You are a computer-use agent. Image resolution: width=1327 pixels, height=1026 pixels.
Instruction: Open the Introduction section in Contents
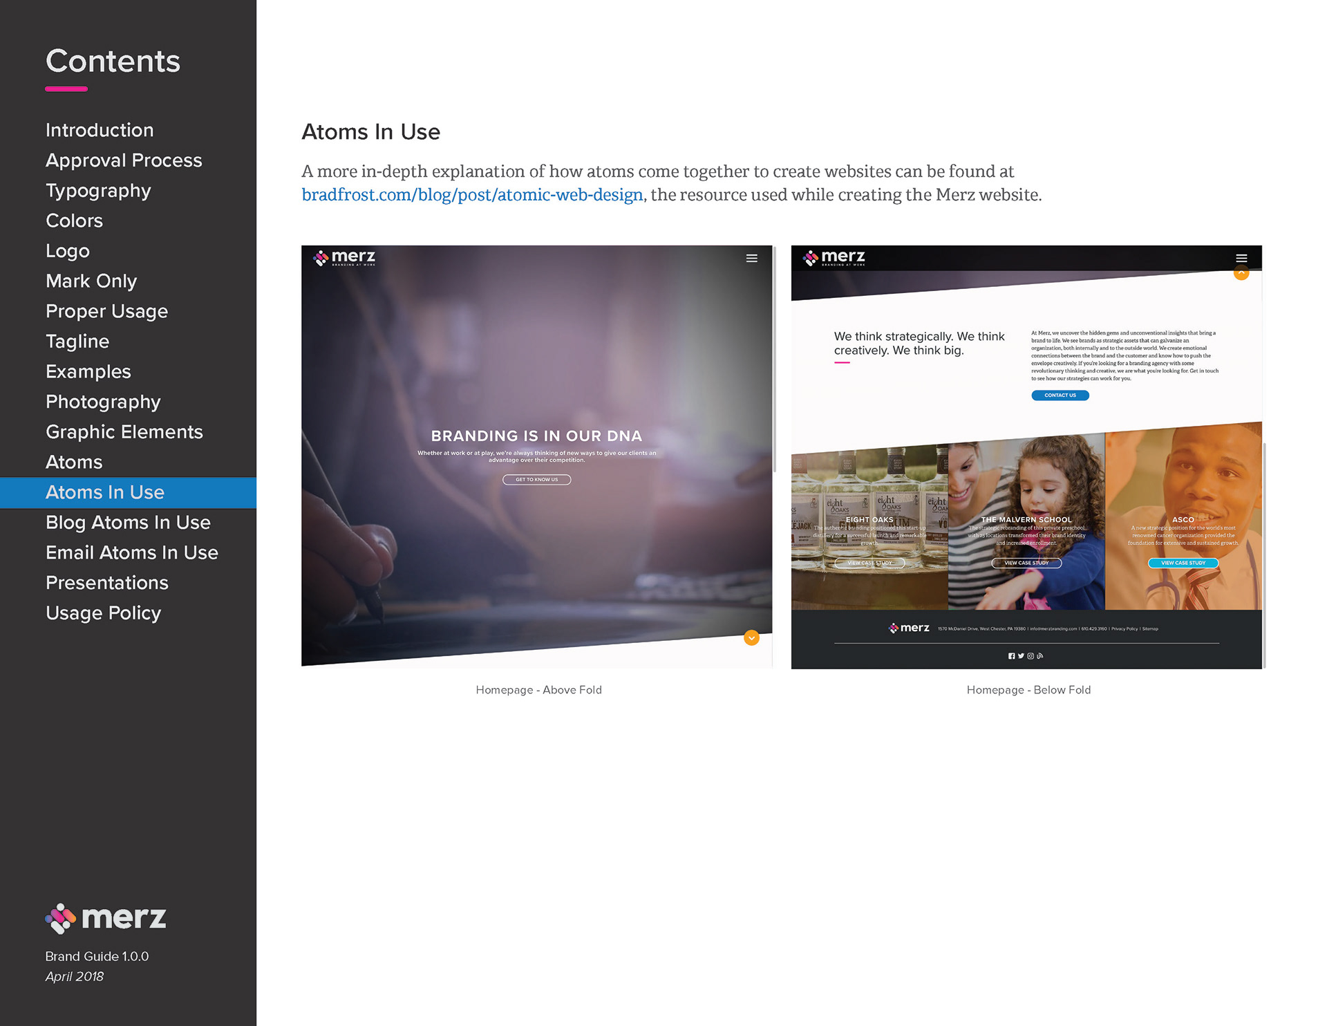coord(100,130)
